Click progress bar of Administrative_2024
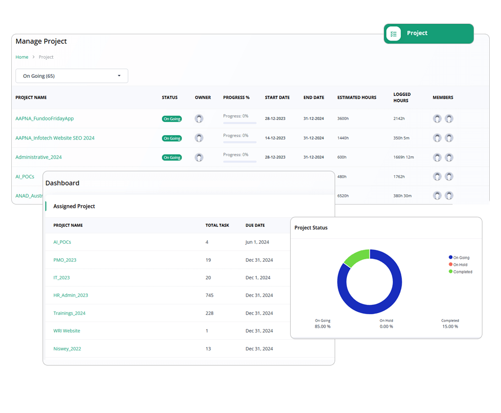This screenshot has width=501, height=413. coord(240,161)
